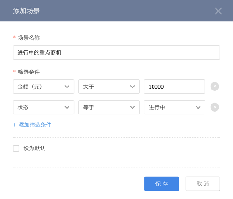Enable the 设为默认 checkbox

coord(16,148)
